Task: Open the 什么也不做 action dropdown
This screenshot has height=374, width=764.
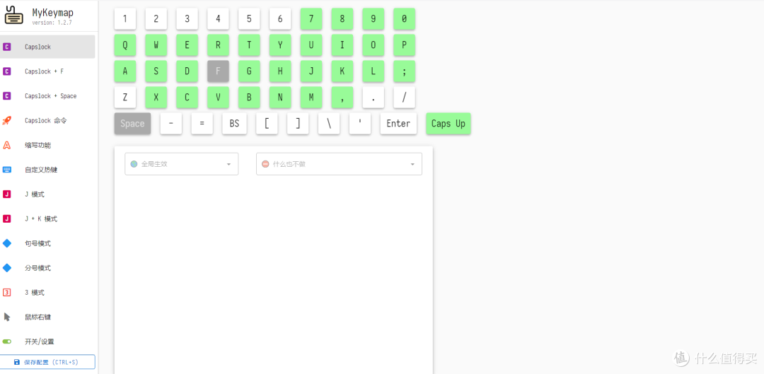Action: (x=339, y=164)
